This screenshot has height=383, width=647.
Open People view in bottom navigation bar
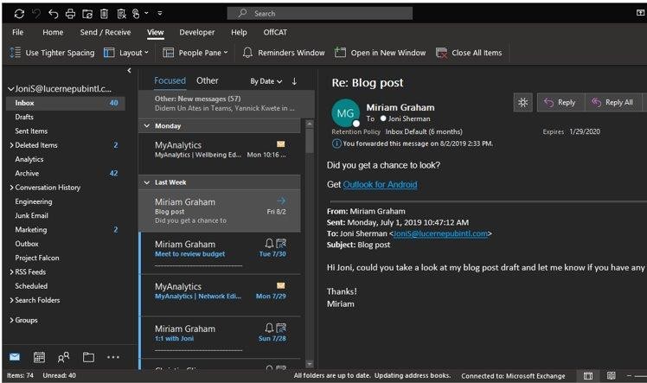[63, 357]
